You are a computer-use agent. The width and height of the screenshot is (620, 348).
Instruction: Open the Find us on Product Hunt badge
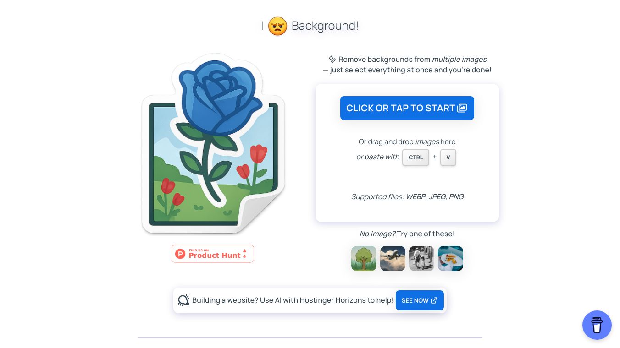[213, 254]
